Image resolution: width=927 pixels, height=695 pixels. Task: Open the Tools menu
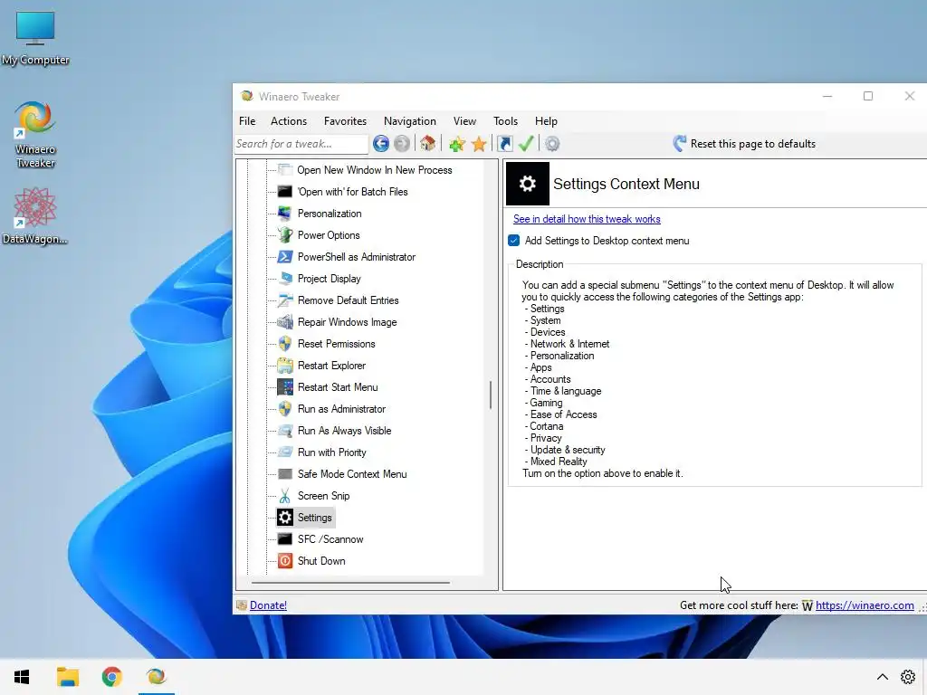point(505,121)
